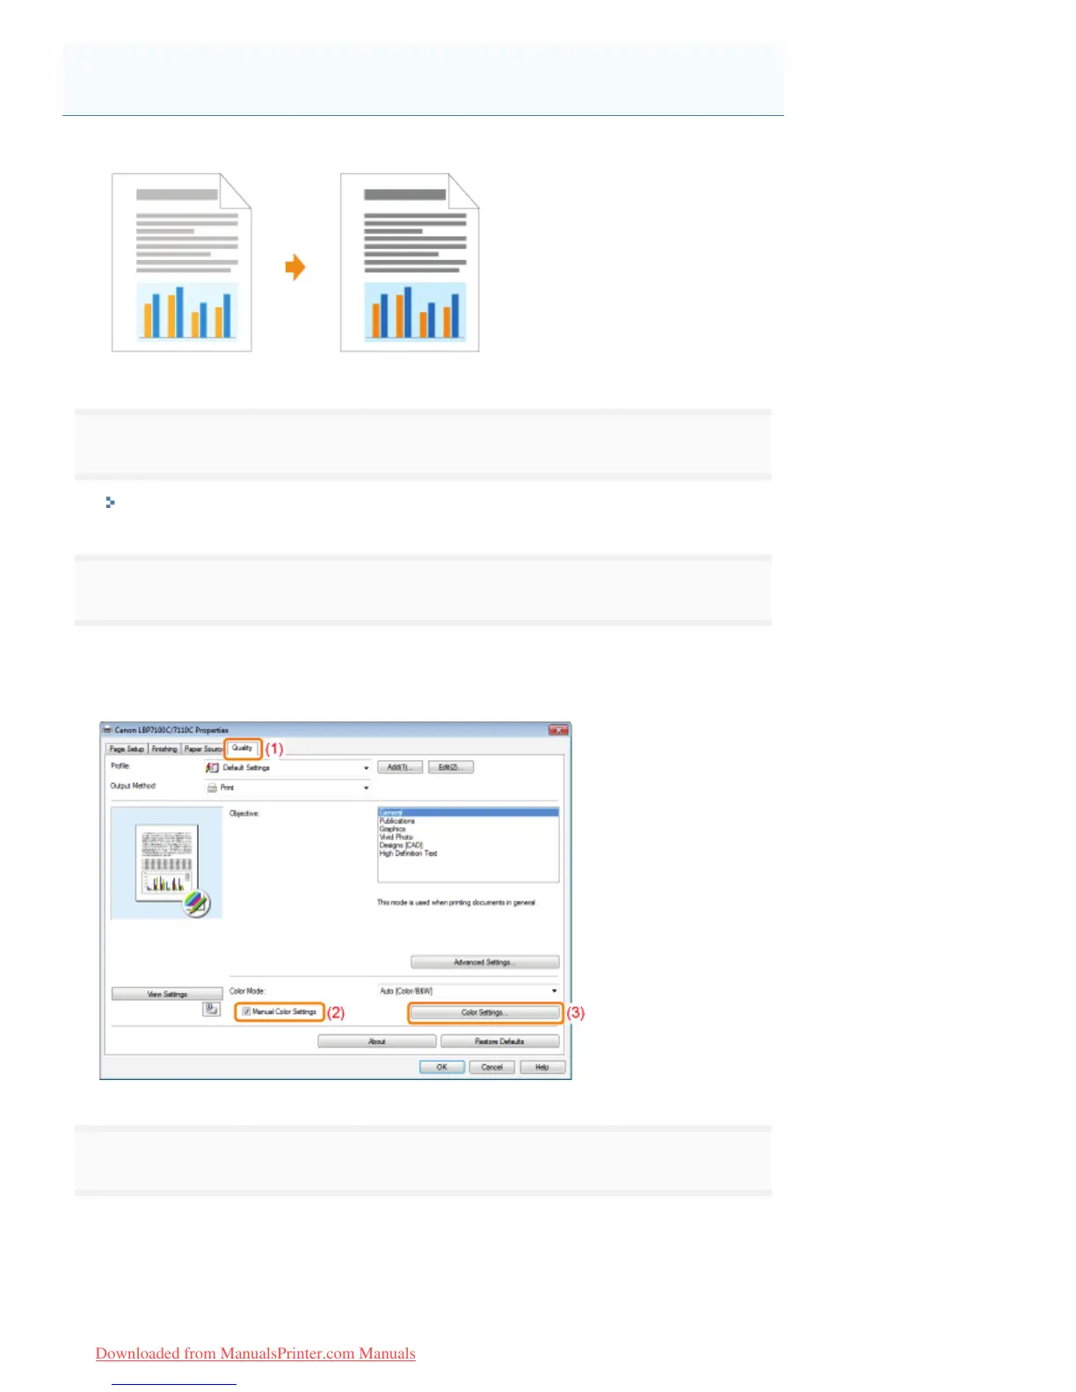Image resolution: width=1076 pixels, height=1392 pixels.
Task: Click the print preview page thumbnail
Action: tap(166, 862)
